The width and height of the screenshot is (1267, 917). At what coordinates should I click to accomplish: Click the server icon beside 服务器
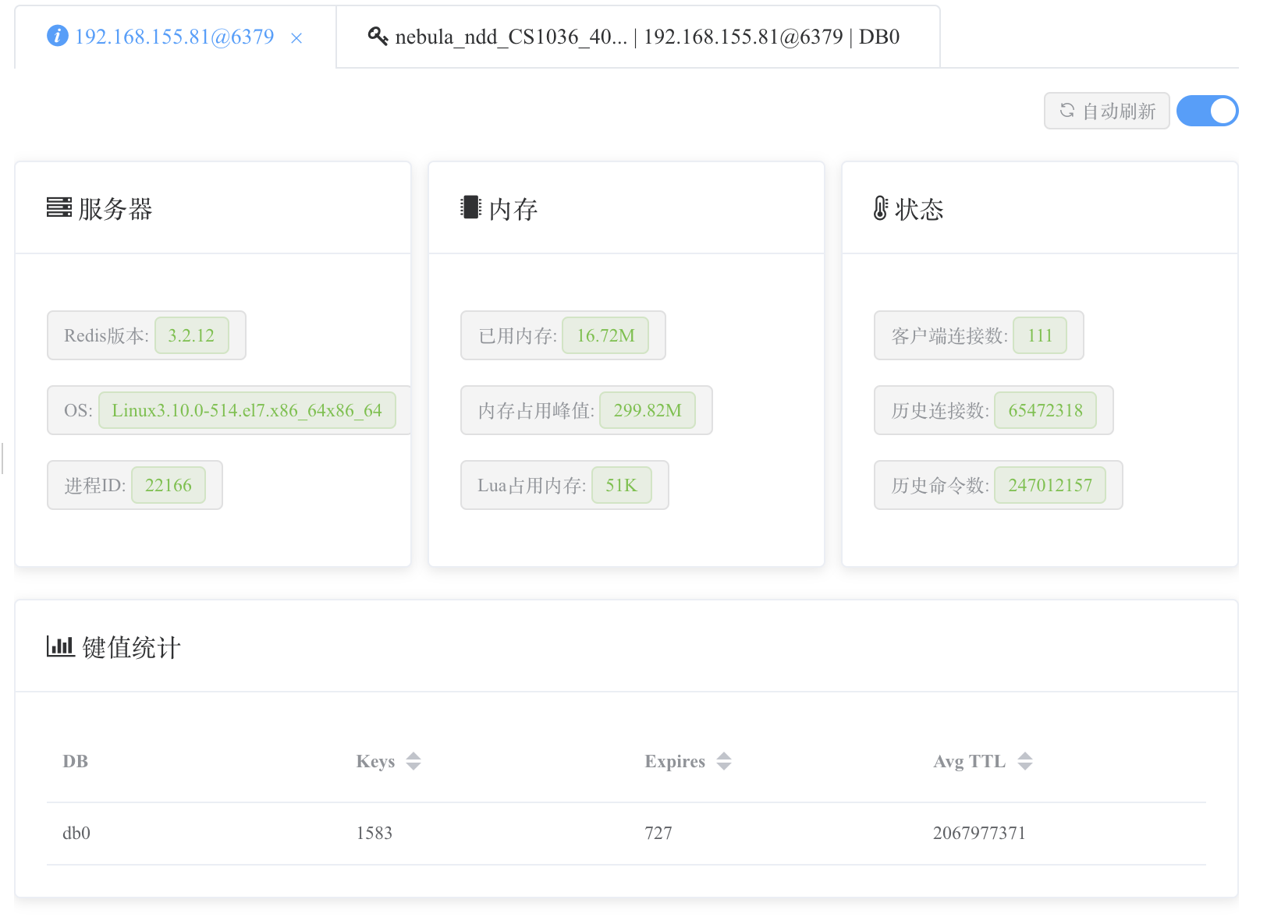point(58,208)
